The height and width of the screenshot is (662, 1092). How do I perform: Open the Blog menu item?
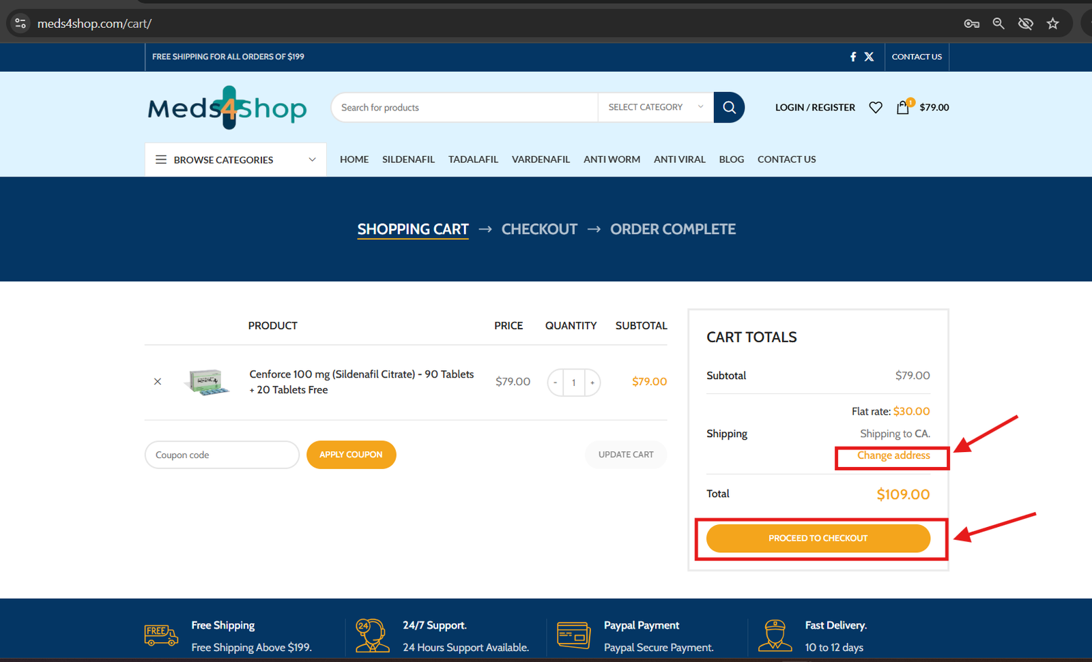732,160
